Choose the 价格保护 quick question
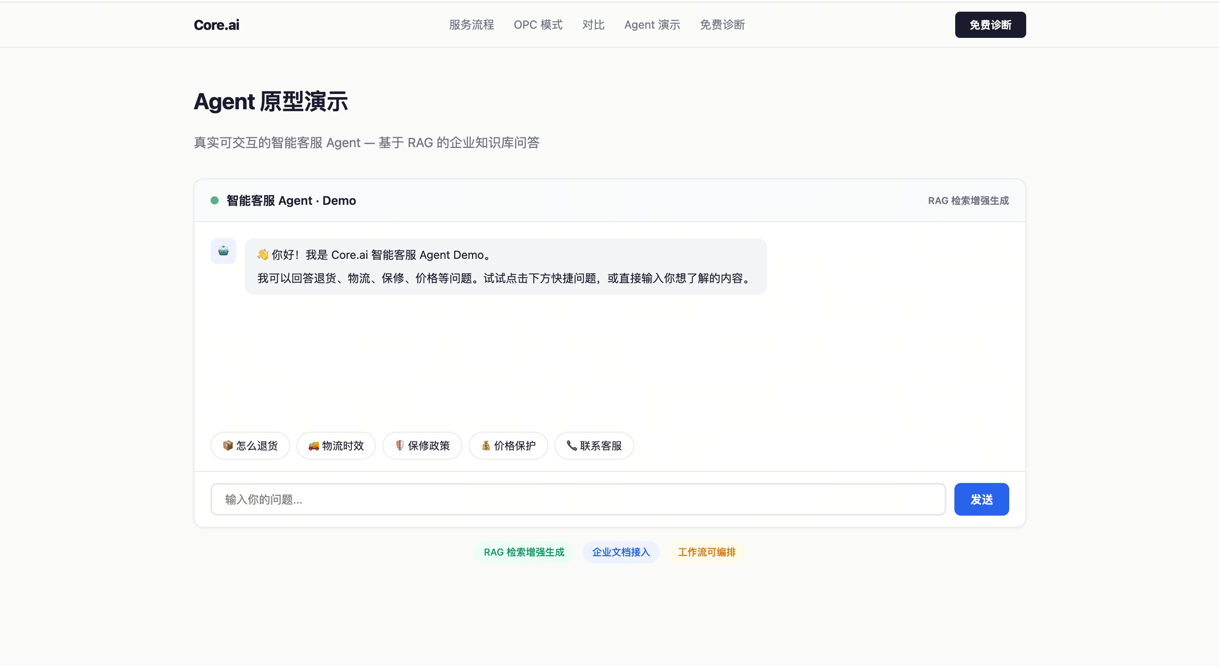The width and height of the screenshot is (1219, 666). (x=508, y=445)
